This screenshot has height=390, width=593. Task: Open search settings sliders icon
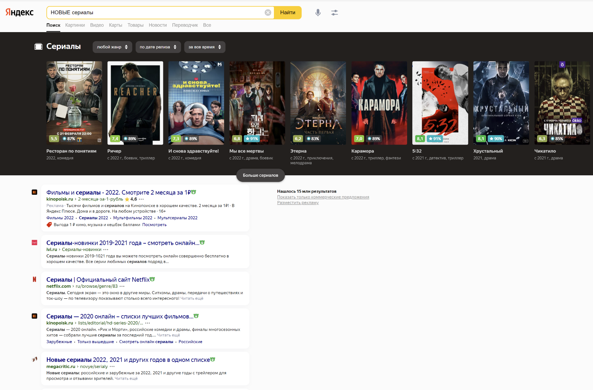[x=334, y=12]
